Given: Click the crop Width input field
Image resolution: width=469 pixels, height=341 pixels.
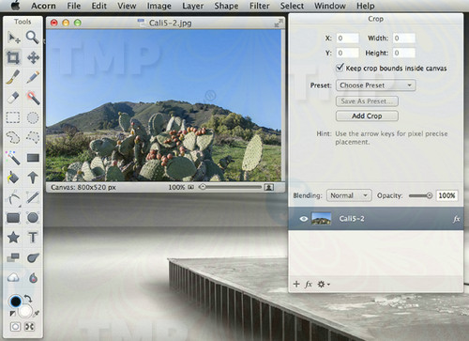Looking at the screenshot, I should (x=404, y=39).
